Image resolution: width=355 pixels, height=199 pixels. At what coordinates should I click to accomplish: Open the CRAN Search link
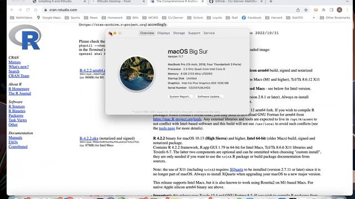click(14, 71)
